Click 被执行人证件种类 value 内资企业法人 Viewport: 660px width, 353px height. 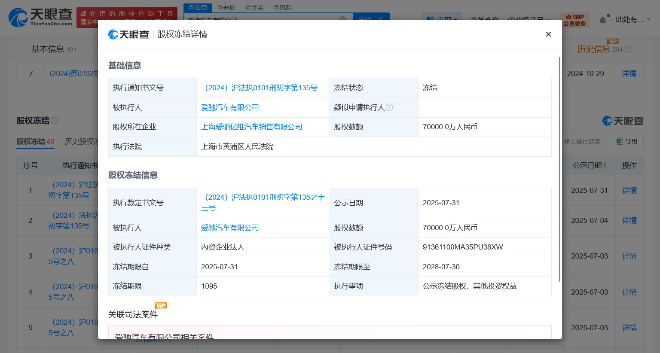223,247
